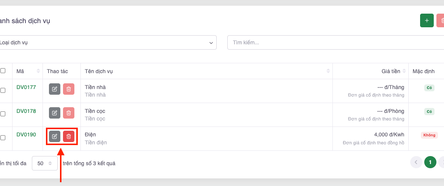Focus the Tìm kiếm search field

click(x=334, y=42)
